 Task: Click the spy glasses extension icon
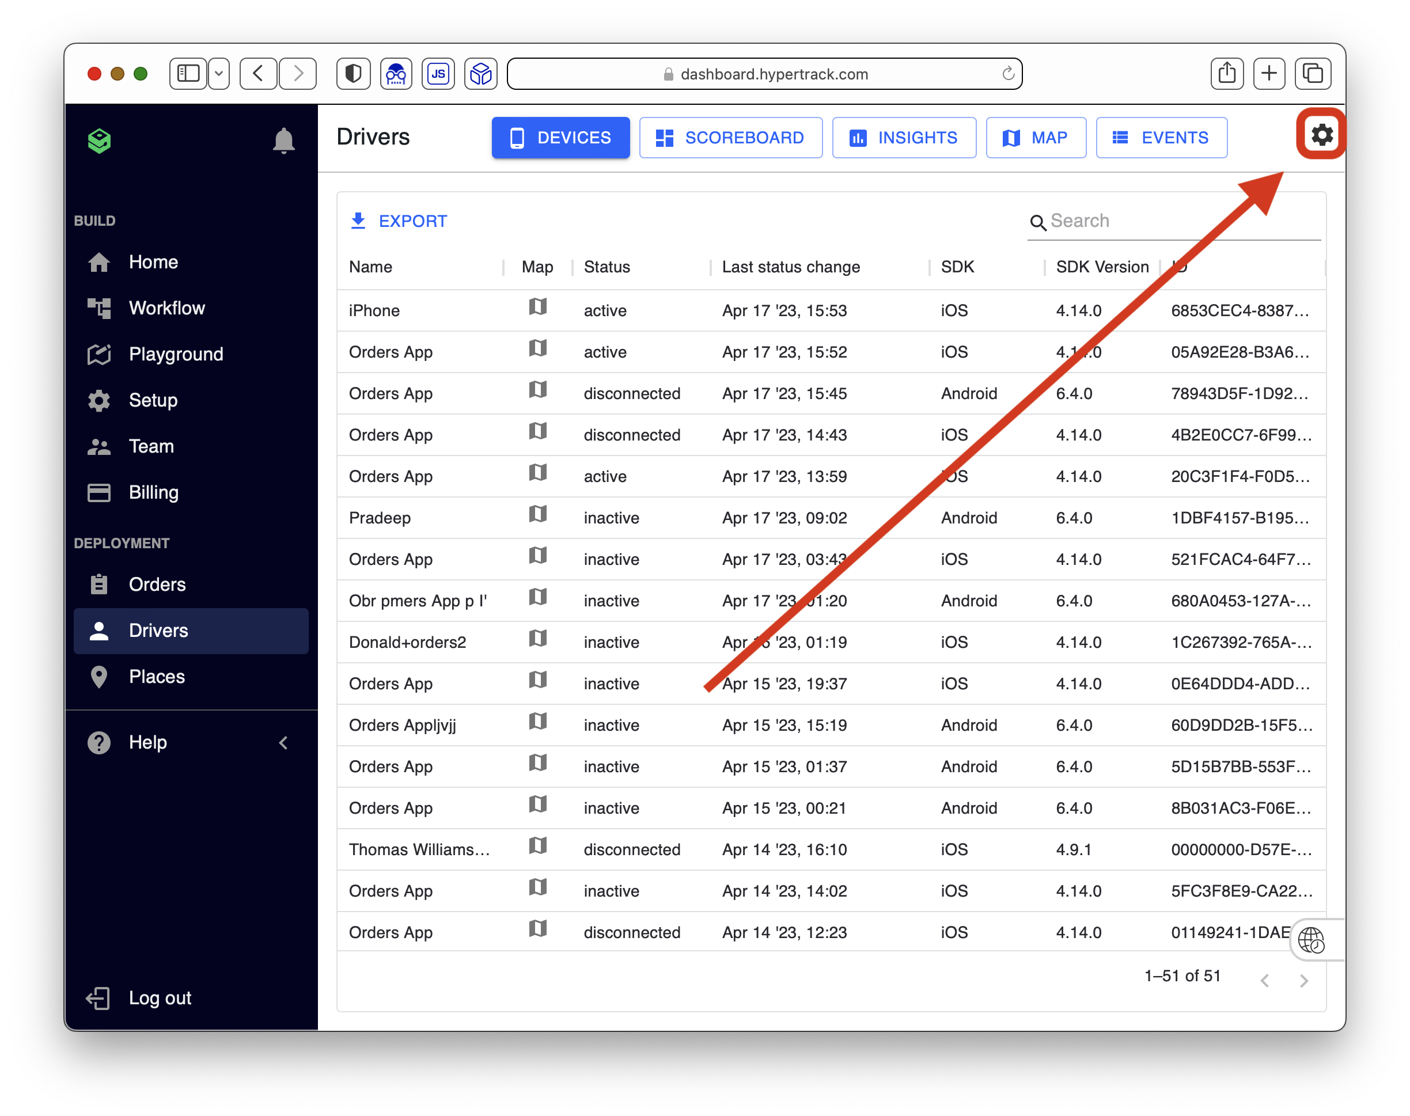[395, 73]
